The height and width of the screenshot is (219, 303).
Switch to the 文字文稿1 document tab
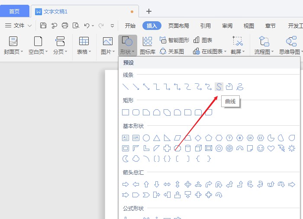pos(85,11)
